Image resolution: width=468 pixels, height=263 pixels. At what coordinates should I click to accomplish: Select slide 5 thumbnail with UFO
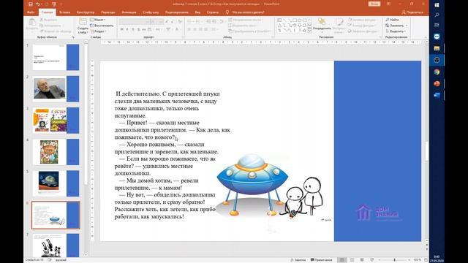tap(56, 183)
